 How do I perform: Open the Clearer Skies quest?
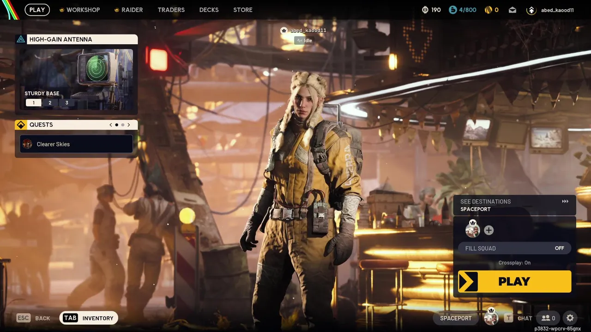(77, 144)
